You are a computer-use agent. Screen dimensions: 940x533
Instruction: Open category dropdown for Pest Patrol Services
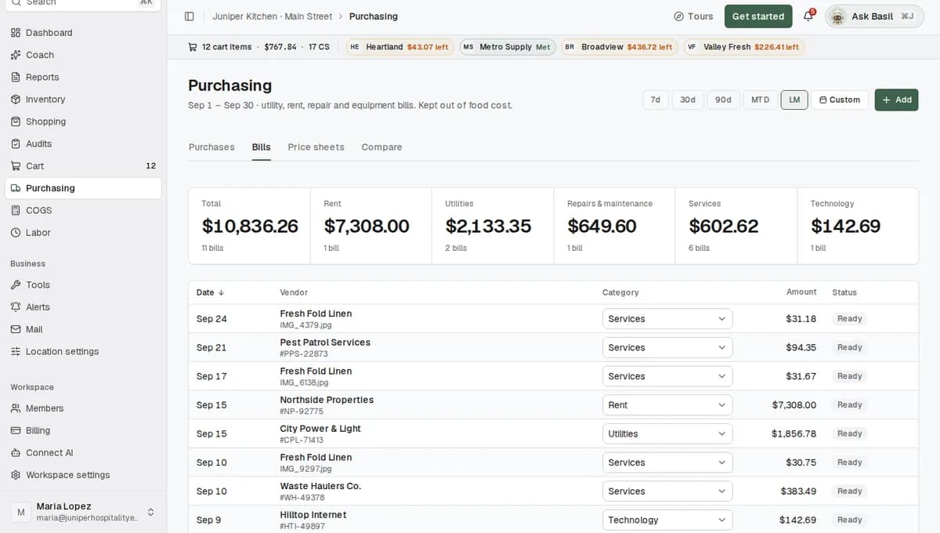(667, 348)
